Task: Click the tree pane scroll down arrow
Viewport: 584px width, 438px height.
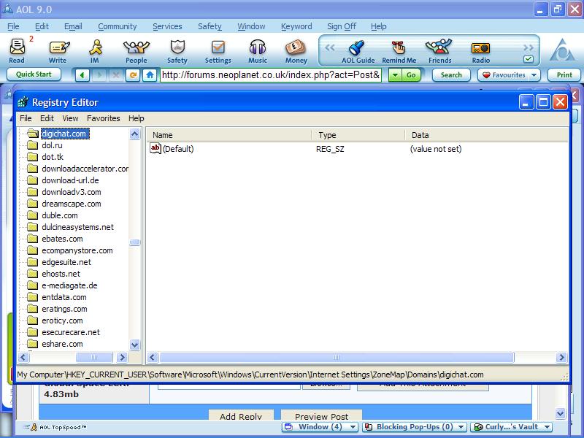Action: (135, 345)
